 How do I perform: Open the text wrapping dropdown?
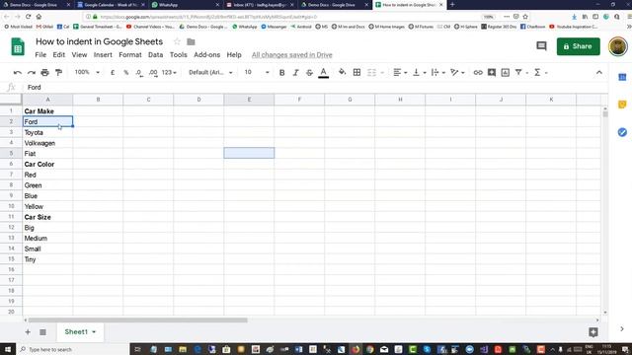[x=438, y=72]
